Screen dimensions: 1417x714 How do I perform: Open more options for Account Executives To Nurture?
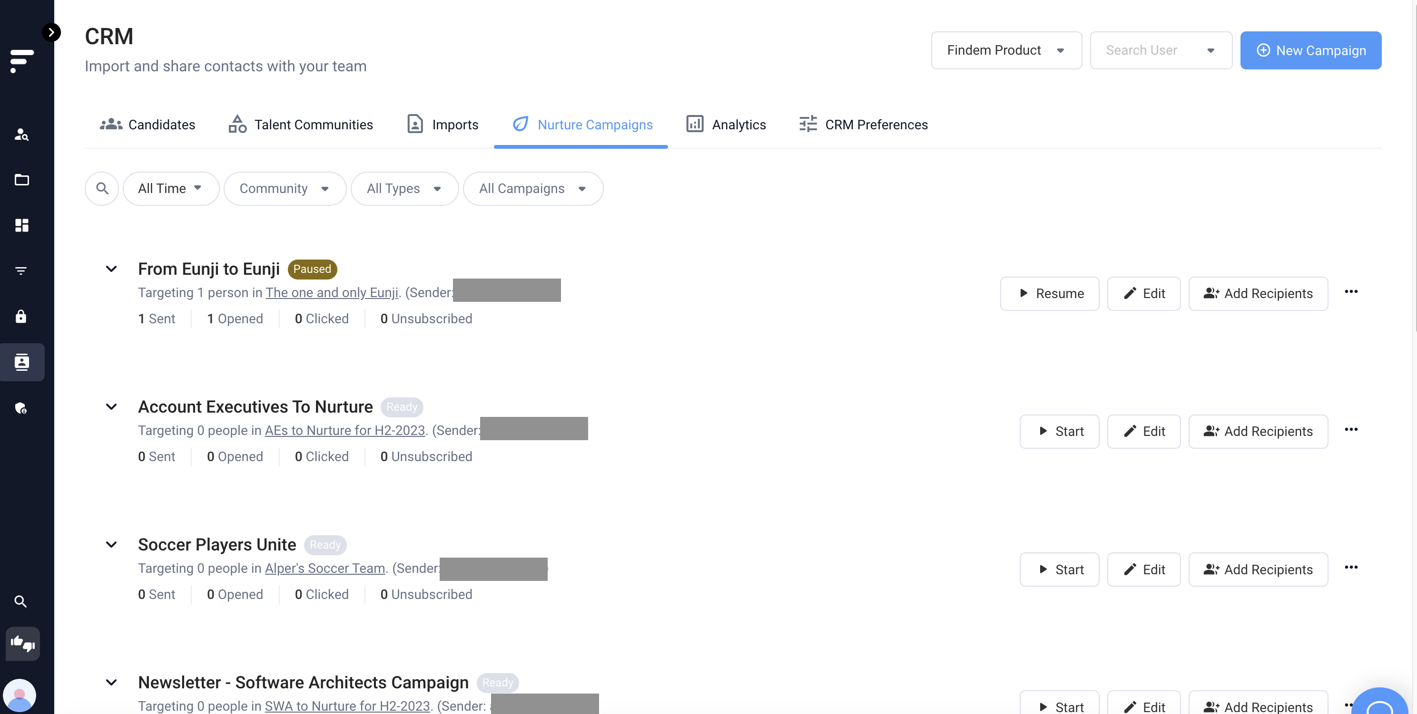1351,430
